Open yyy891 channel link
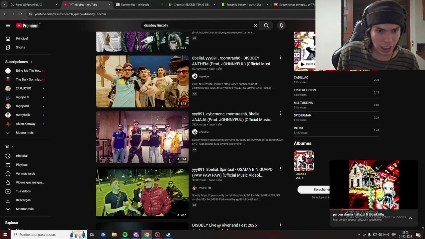Screen dimensions: 425x239 click(203, 188)
